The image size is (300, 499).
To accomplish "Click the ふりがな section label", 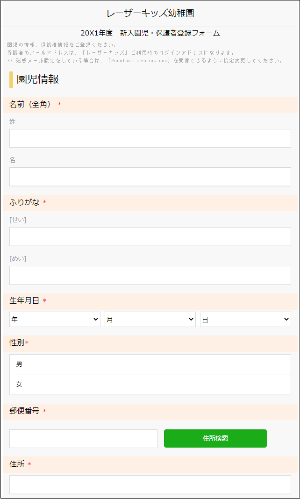I will click(24, 203).
